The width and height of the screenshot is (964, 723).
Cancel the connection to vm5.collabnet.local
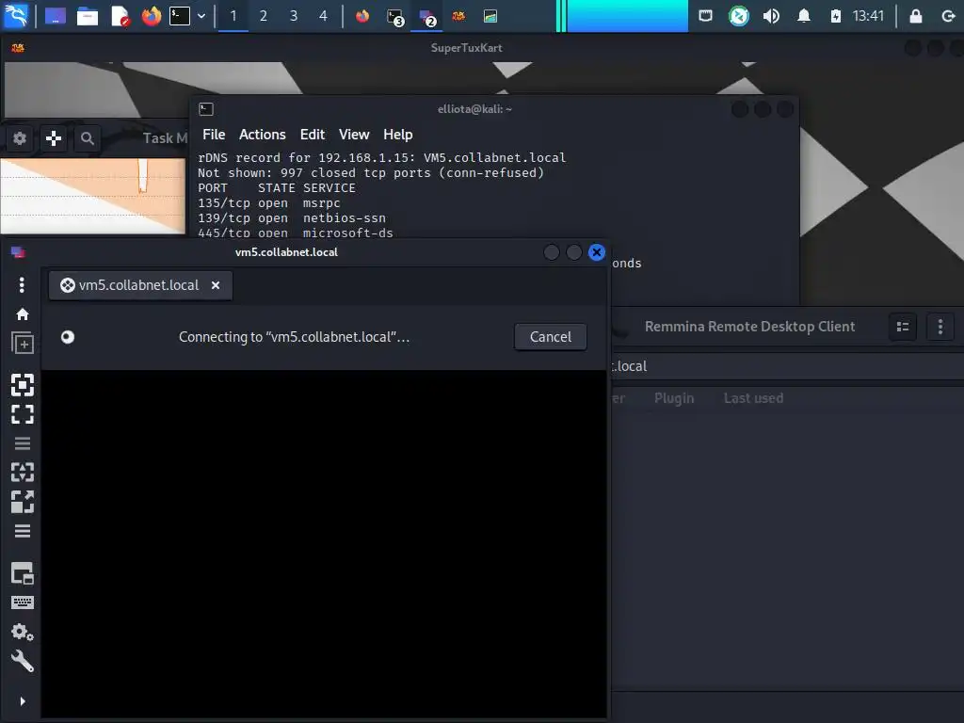[550, 337]
